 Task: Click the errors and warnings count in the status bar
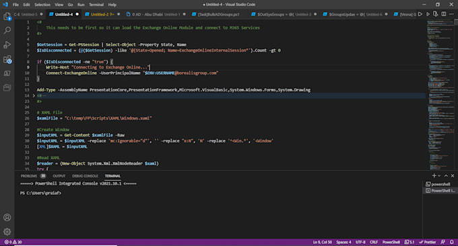tap(13, 242)
